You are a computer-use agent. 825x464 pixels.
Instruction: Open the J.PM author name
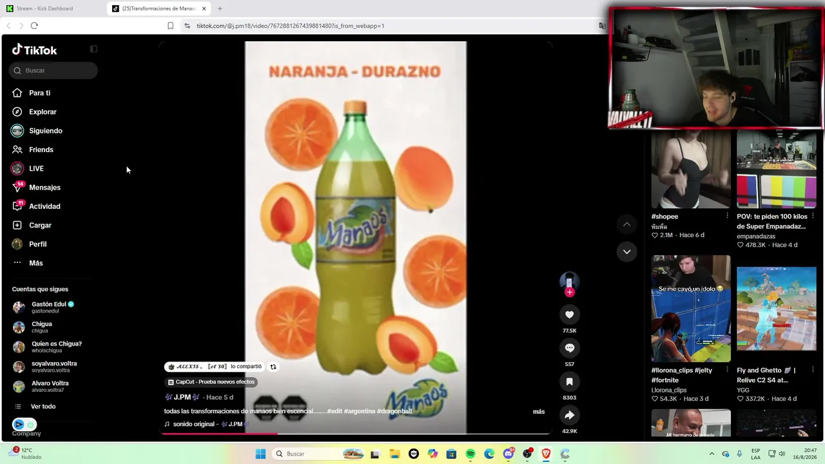point(182,397)
